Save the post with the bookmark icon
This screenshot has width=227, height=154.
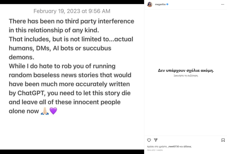(x=223, y=140)
